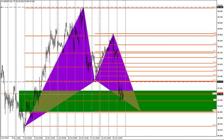Click the 7 Oct 20:00 time label
Viewport: 224px width, 140px height.
tap(27, 138)
